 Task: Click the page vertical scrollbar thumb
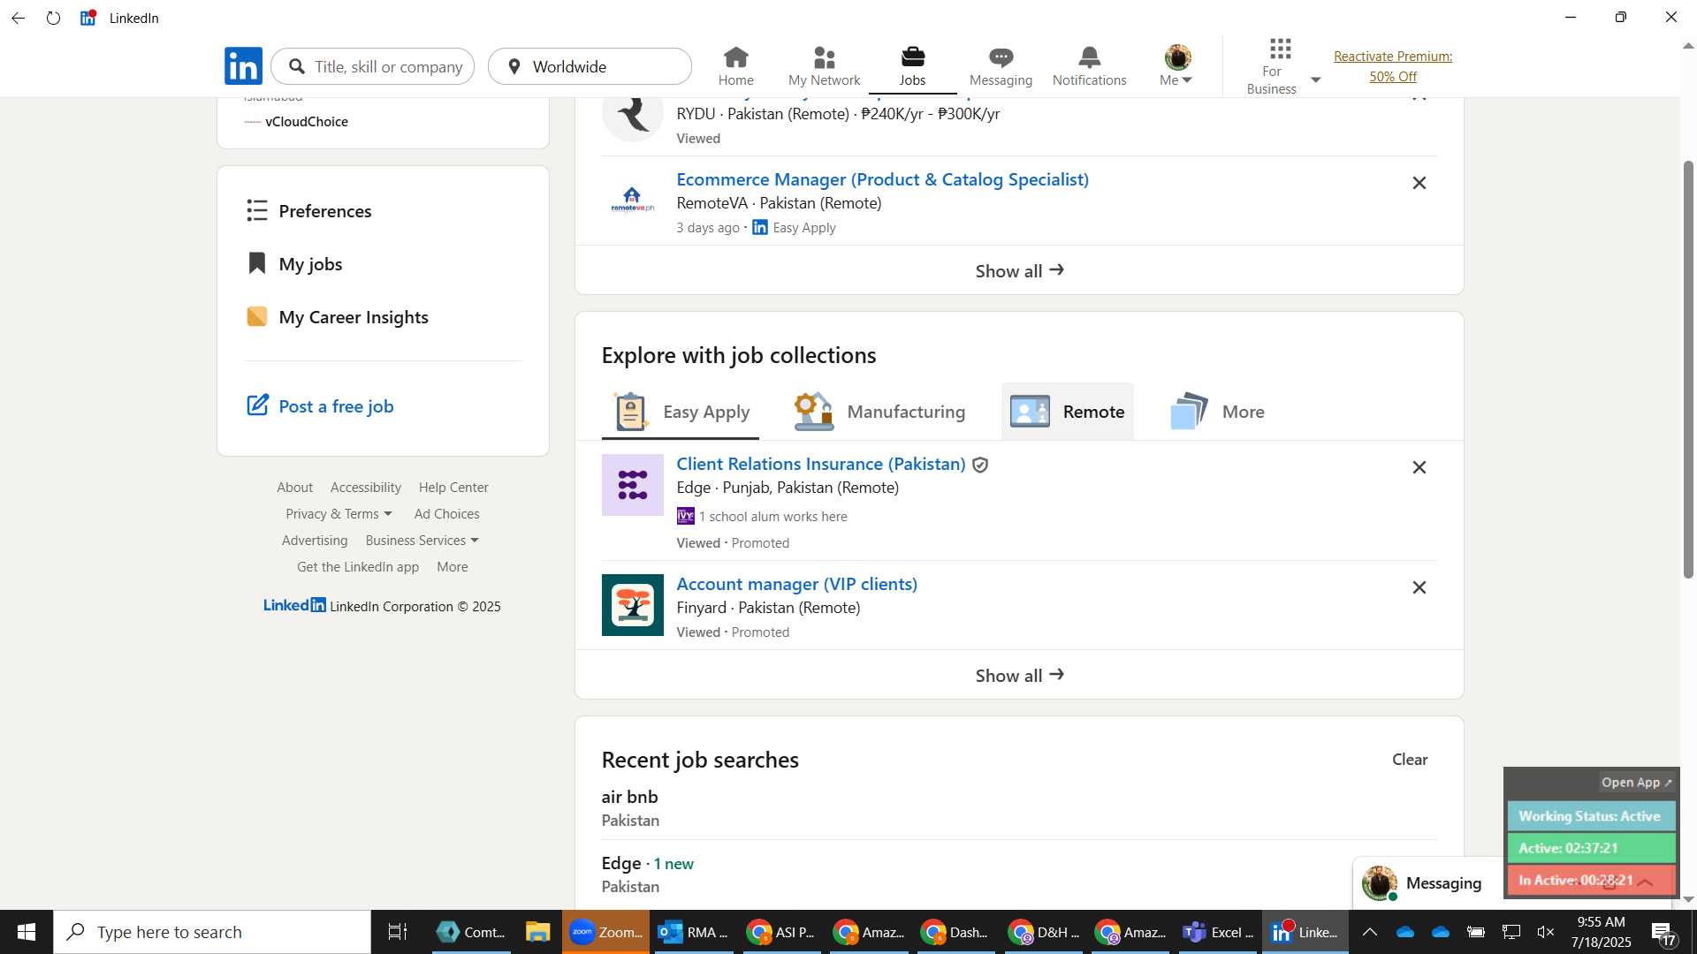(x=1687, y=369)
